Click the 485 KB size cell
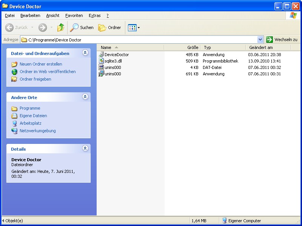 [x=192, y=55]
